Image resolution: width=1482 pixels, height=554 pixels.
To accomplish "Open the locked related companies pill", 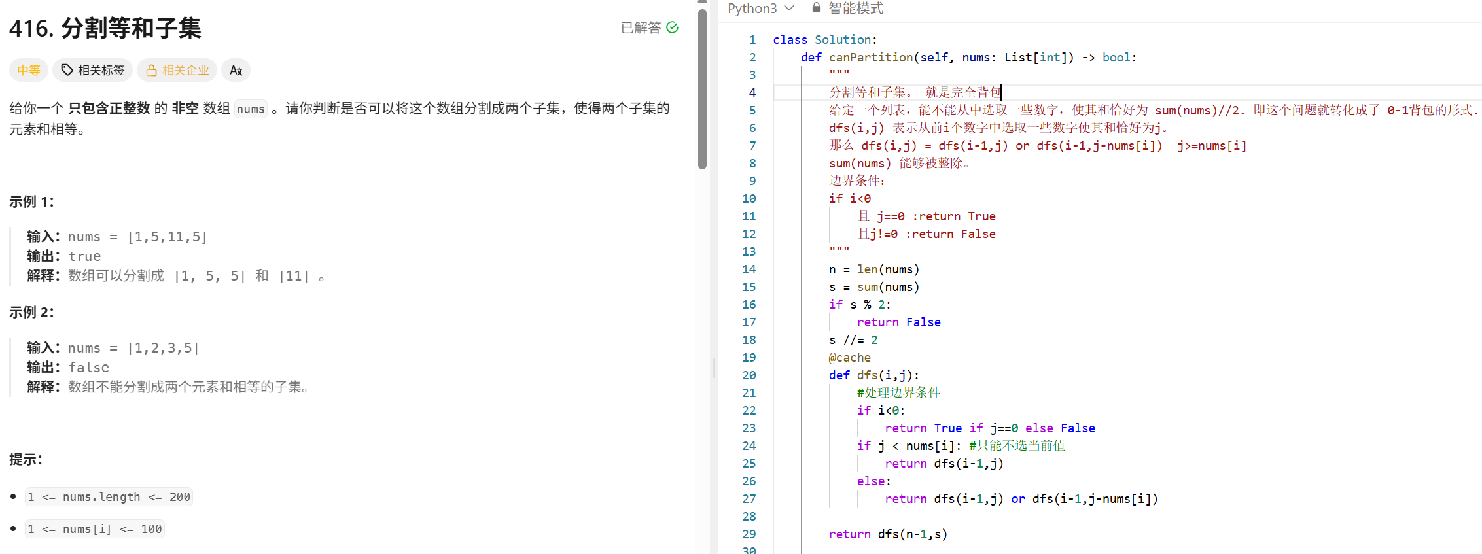I will 177,70.
